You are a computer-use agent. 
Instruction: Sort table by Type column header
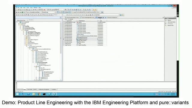click(x=102, y=21)
